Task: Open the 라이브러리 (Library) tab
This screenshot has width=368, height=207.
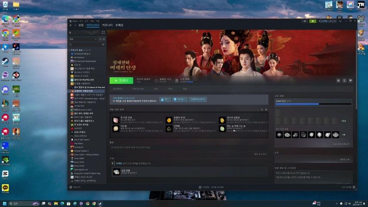Action: tap(93, 25)
